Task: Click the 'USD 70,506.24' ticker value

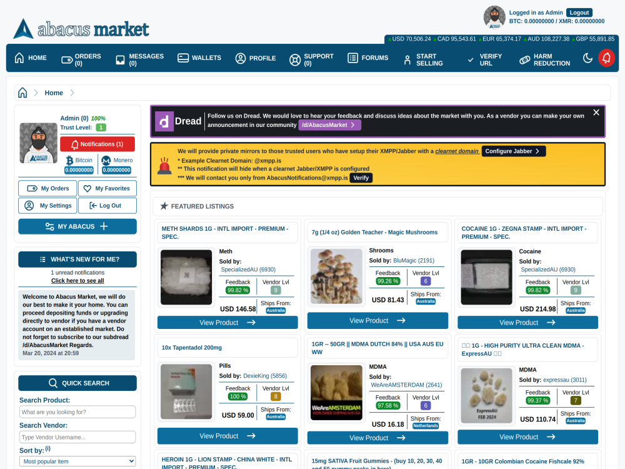Action: tap(411, 39)
